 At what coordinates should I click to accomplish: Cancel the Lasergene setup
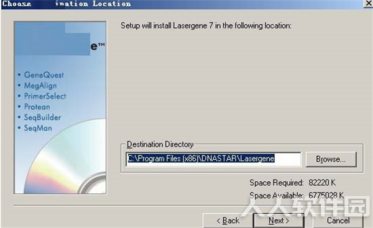click(338, 221)
